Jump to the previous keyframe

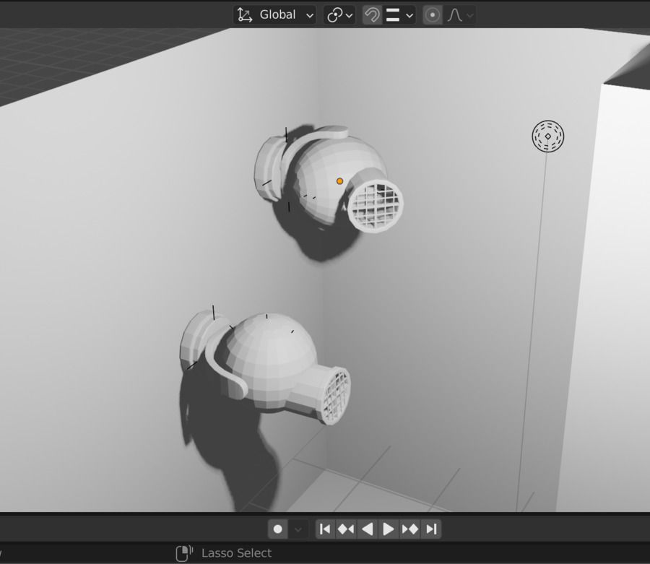point(346,529)
